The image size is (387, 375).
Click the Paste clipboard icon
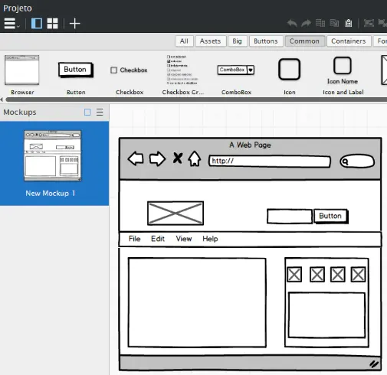pos(349,23)
